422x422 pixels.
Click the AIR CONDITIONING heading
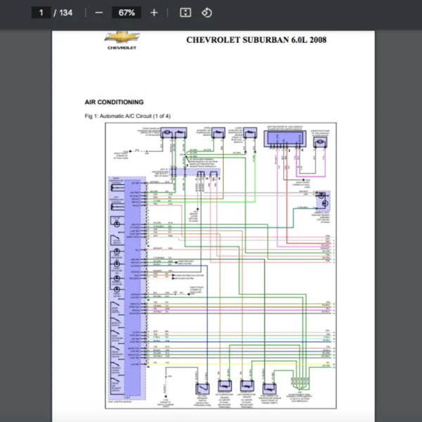click(114, 102)
